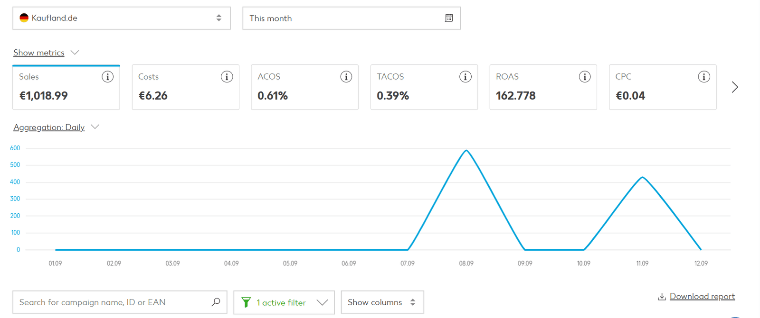Viewport: 760px width, 318px height.
Task: Open the Show columns dropdown
Action: pyautogui.click(x=382, y=302)
